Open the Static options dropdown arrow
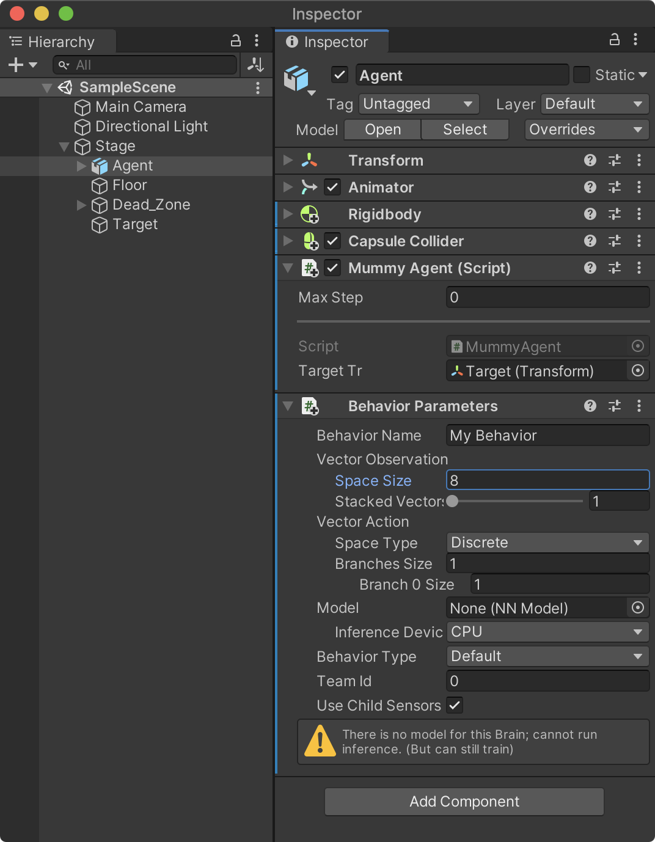 (x=642, y=75)
